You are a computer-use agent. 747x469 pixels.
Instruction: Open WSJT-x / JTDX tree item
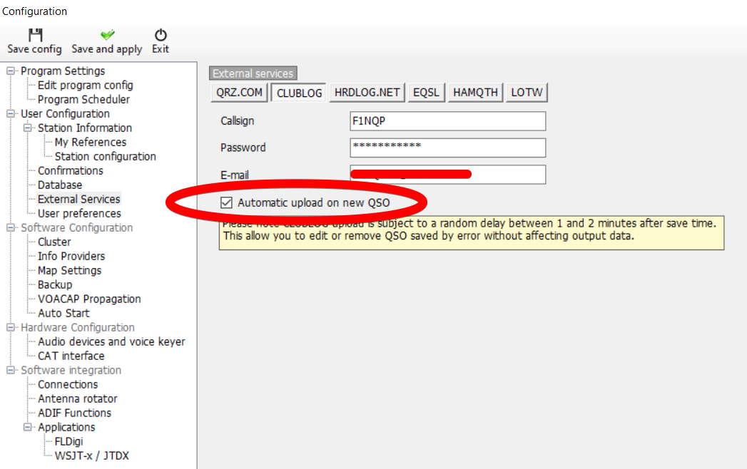[x=92, y=455]
